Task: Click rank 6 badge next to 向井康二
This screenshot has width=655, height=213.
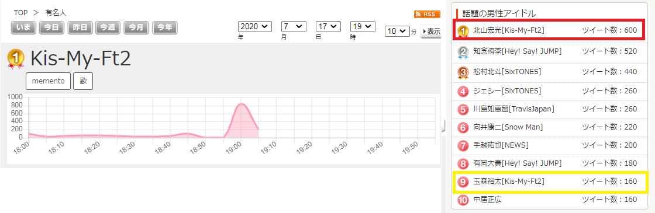Action: [x=463, y=128]
